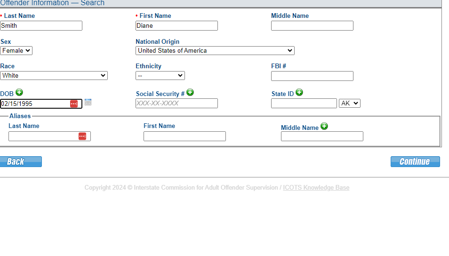Image resolution: width=449 pixels, height=256 pixels.
Task: Click the Aliases First Name input field
Action: click(184, 136)
